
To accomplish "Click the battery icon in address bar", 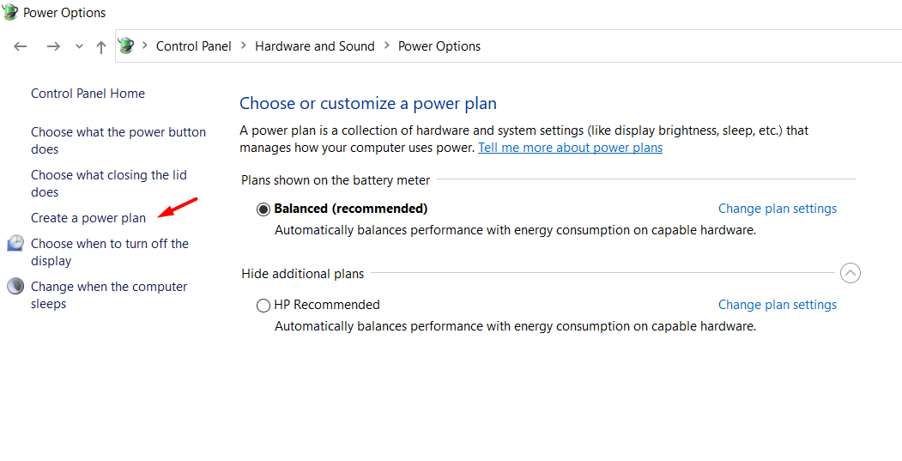I will pyautogui.click(x=126, y=45).
